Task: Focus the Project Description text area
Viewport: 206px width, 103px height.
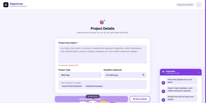Action: click(102, 54)
